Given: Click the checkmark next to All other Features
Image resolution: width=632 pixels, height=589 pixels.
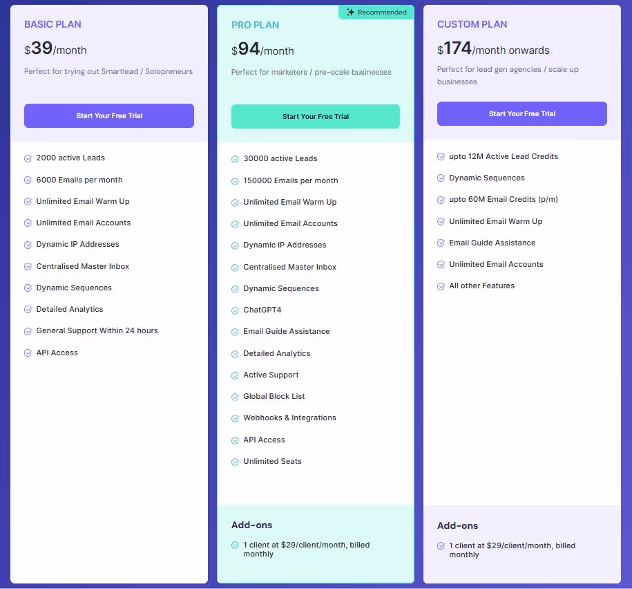Looking at the screenshot, I should pyautogui.click(x=440, y=286).
